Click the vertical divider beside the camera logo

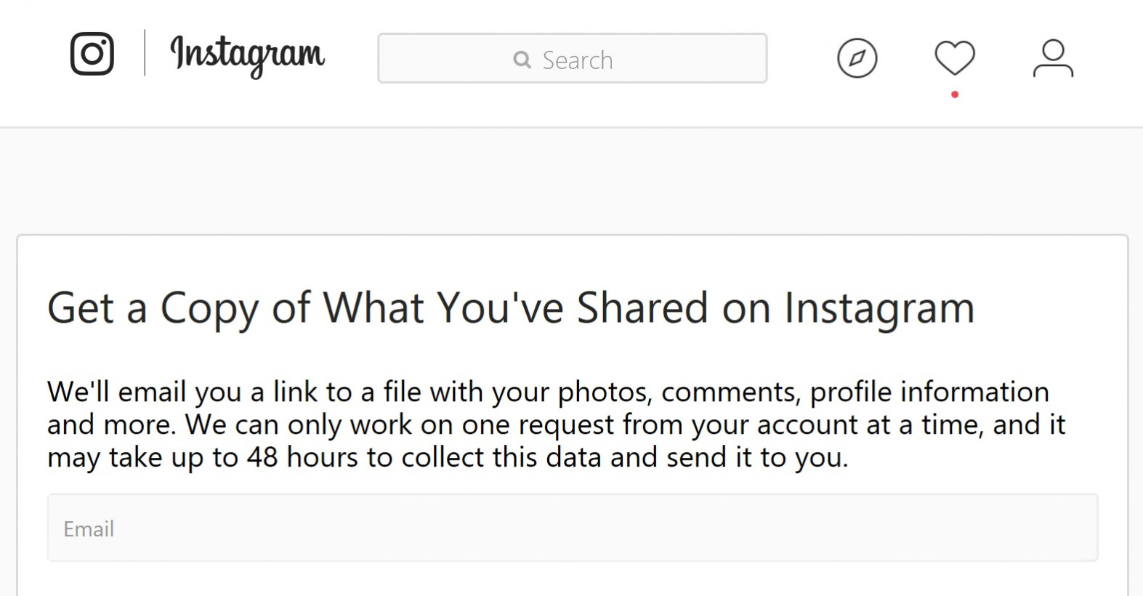click(145, 53)
